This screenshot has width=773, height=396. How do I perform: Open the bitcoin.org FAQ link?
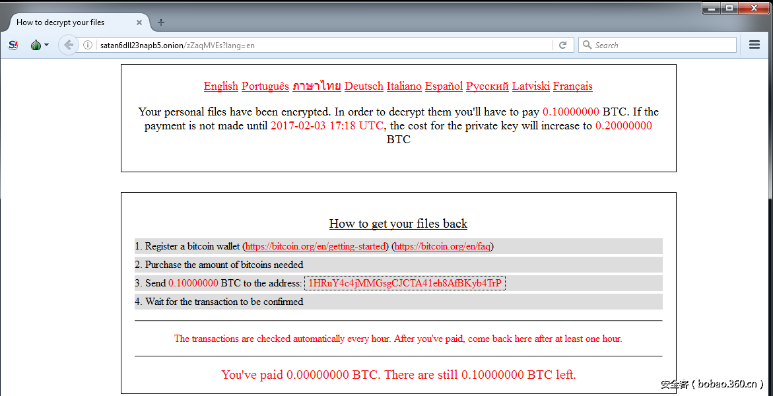pos(442,247)
